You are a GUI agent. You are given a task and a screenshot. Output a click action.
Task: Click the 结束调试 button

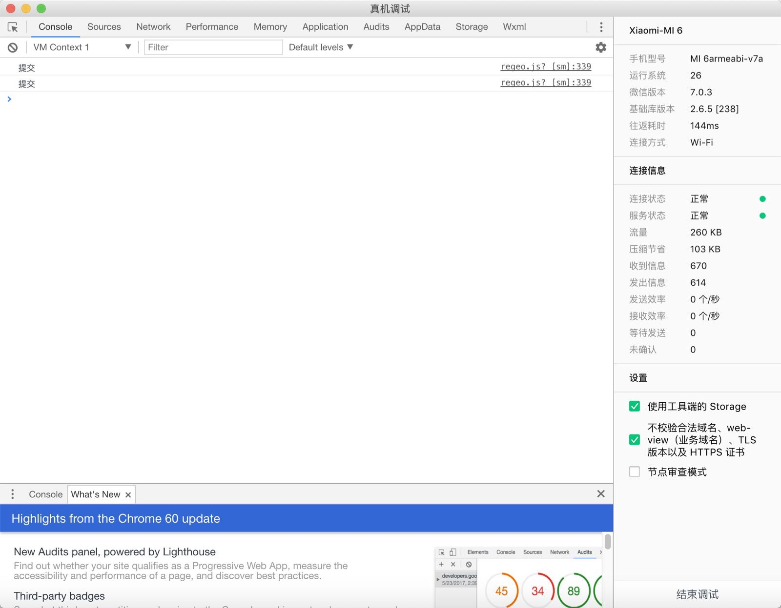click(697, 594)
